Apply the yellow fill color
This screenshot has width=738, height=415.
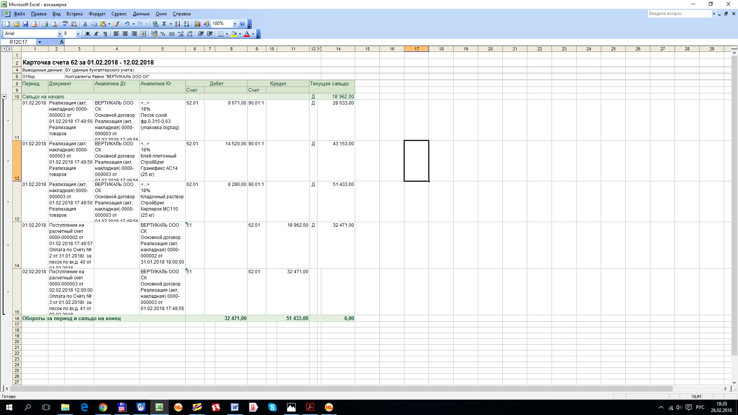(234, 34)
